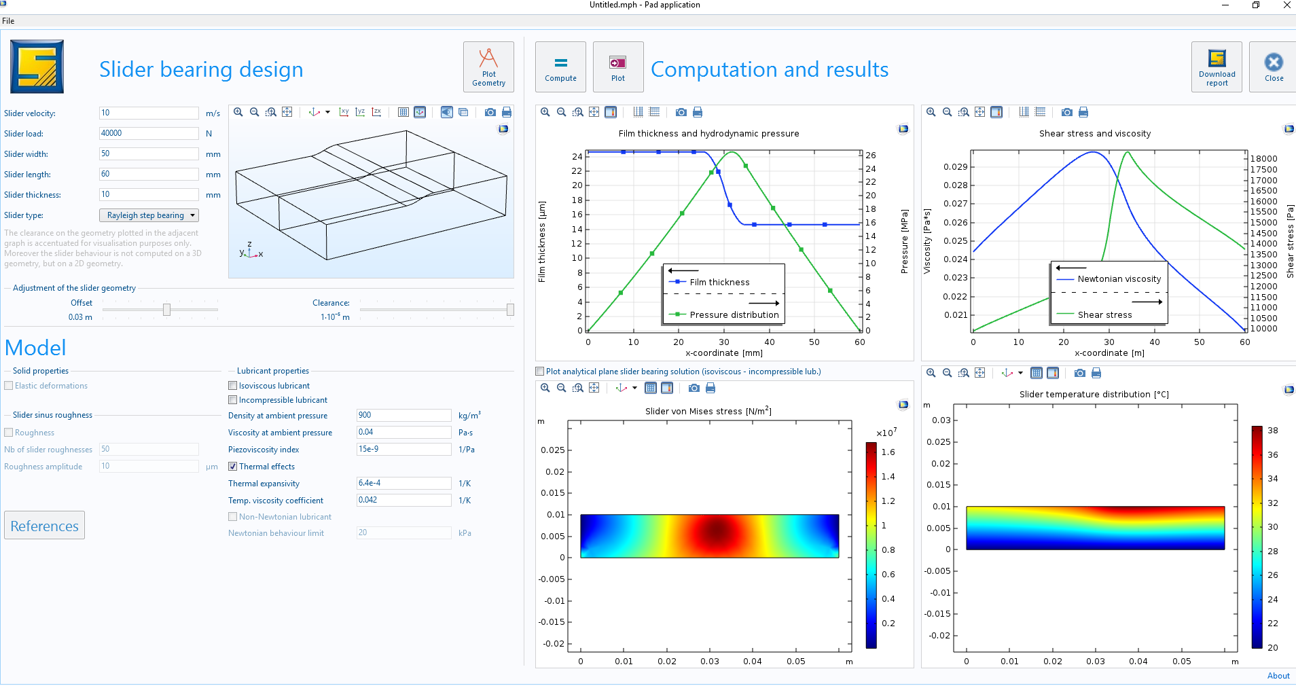Take snapshot of Film thickness plot
This screenshot has height=686, width=1296.
pyautogui.click(x=681, y=112)
